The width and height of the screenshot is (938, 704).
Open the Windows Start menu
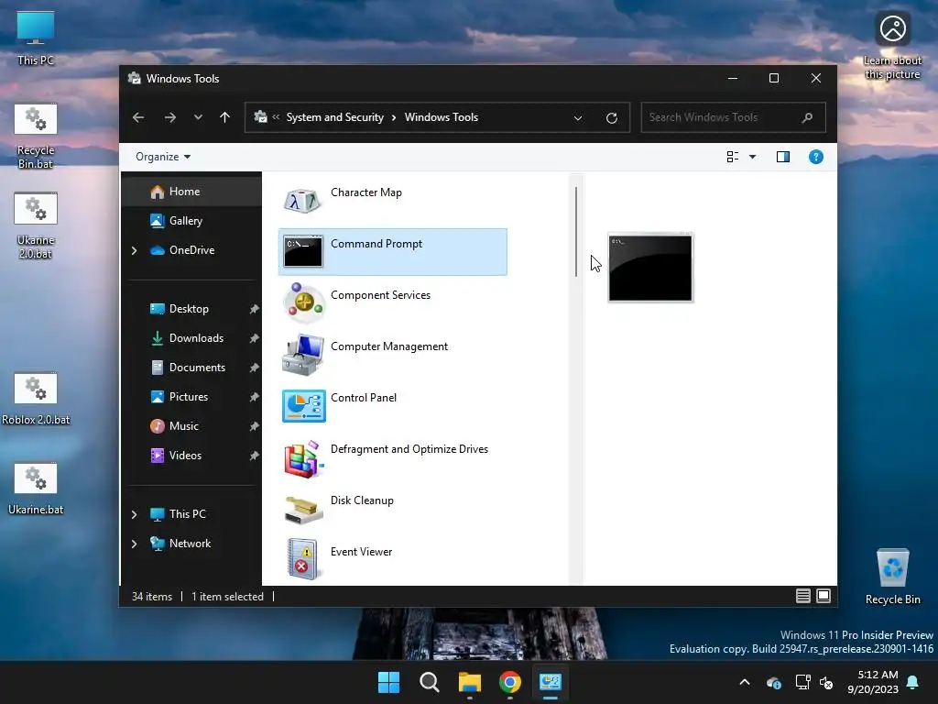pos(388,682)
